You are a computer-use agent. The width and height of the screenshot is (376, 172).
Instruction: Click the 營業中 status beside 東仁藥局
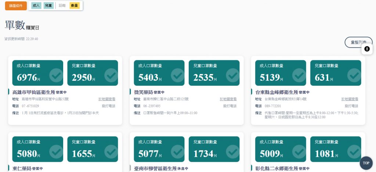point(37,169)
